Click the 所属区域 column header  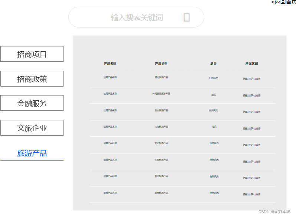coord(252,64)
